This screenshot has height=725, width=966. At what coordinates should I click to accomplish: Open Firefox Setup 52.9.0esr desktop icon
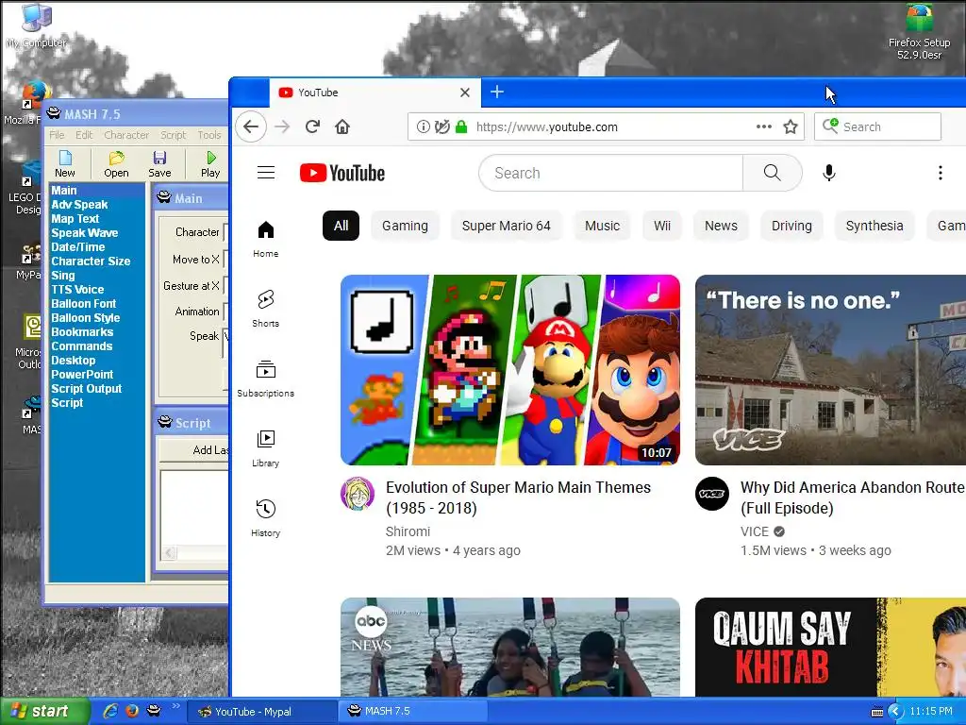pyautogui.click(x=919, y=32)
